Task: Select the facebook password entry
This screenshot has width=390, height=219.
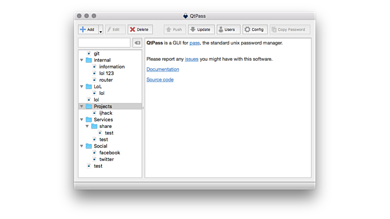Action: pos(109,153)
